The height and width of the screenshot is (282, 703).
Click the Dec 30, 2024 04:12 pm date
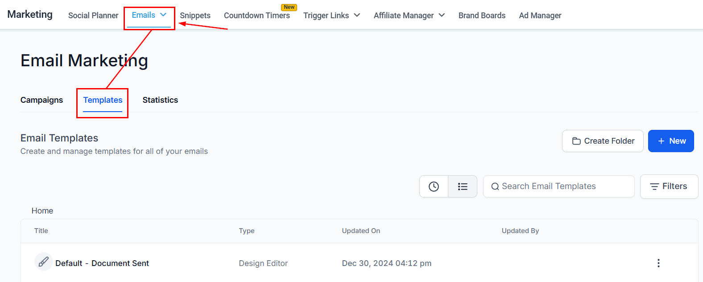[x=387, y=263]
